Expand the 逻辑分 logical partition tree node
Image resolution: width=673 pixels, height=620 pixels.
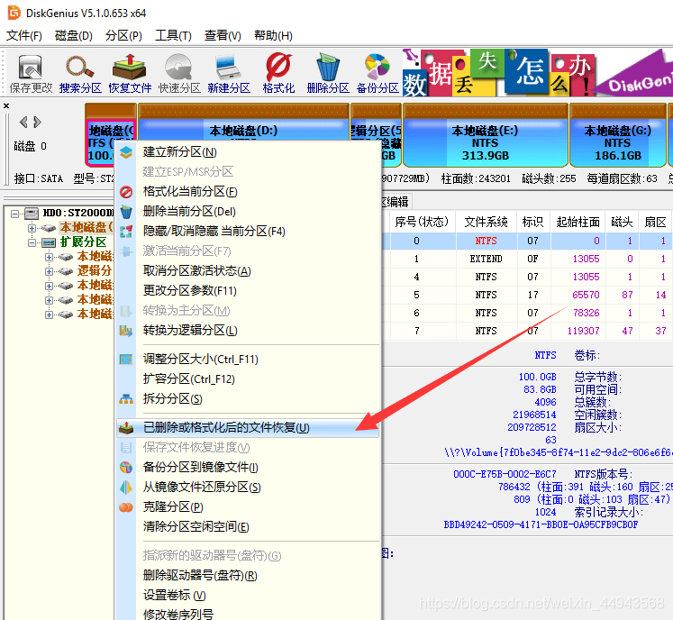(49, 271)
